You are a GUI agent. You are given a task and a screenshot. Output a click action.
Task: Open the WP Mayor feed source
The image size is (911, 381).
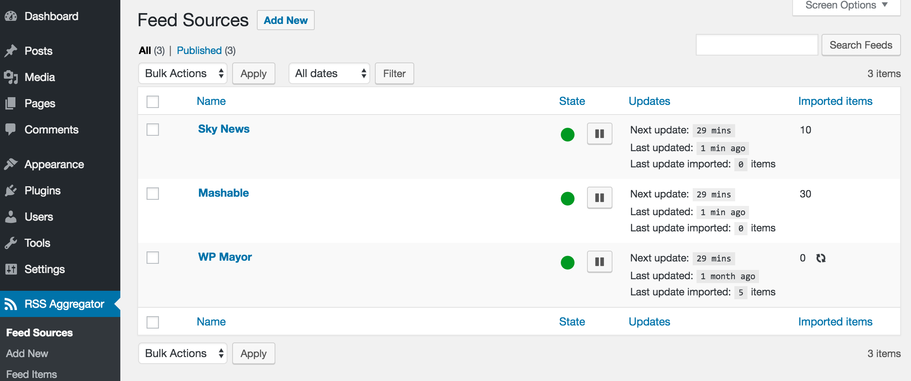pyautogui.click(x=225, y=257)
